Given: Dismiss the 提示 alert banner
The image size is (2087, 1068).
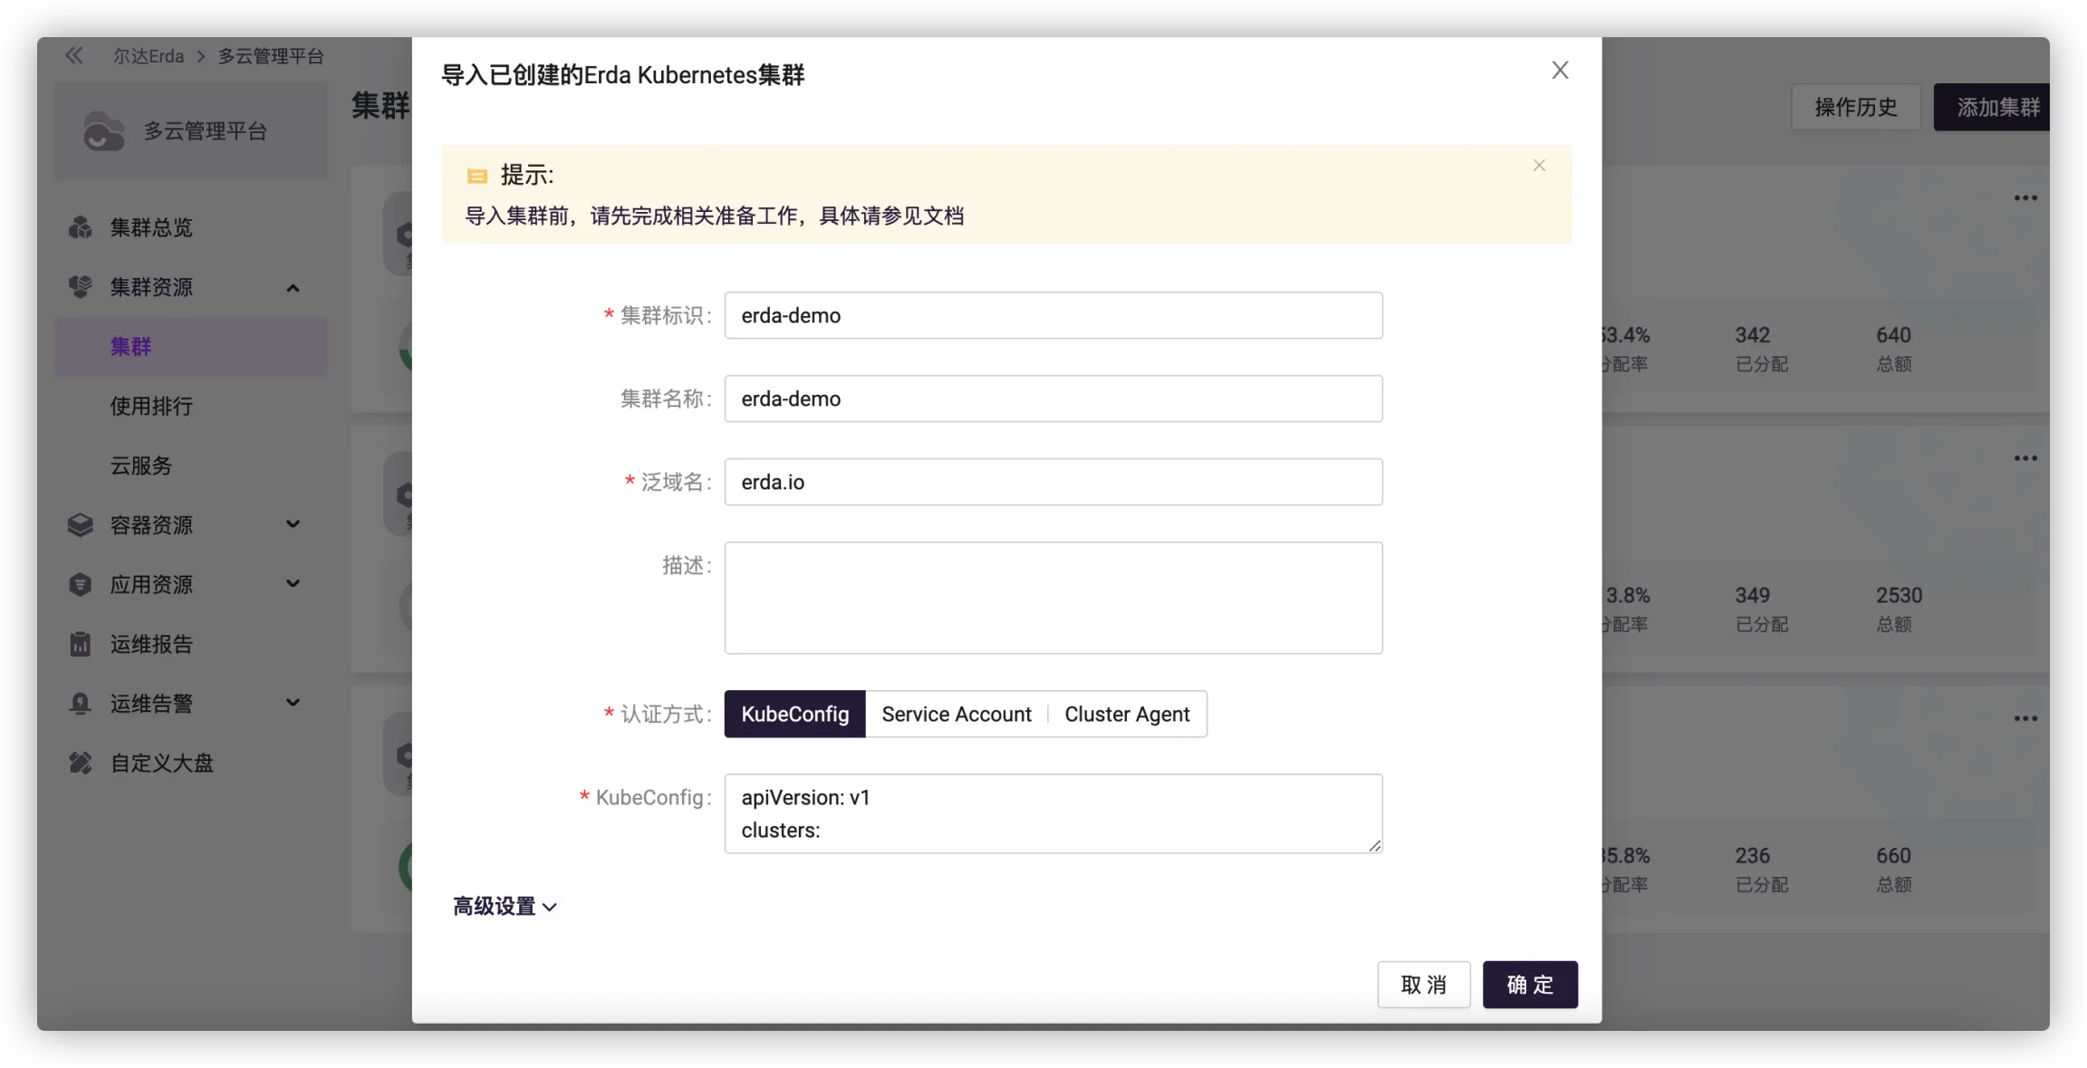Looking at the screenshot, I should click(1539, 166).
